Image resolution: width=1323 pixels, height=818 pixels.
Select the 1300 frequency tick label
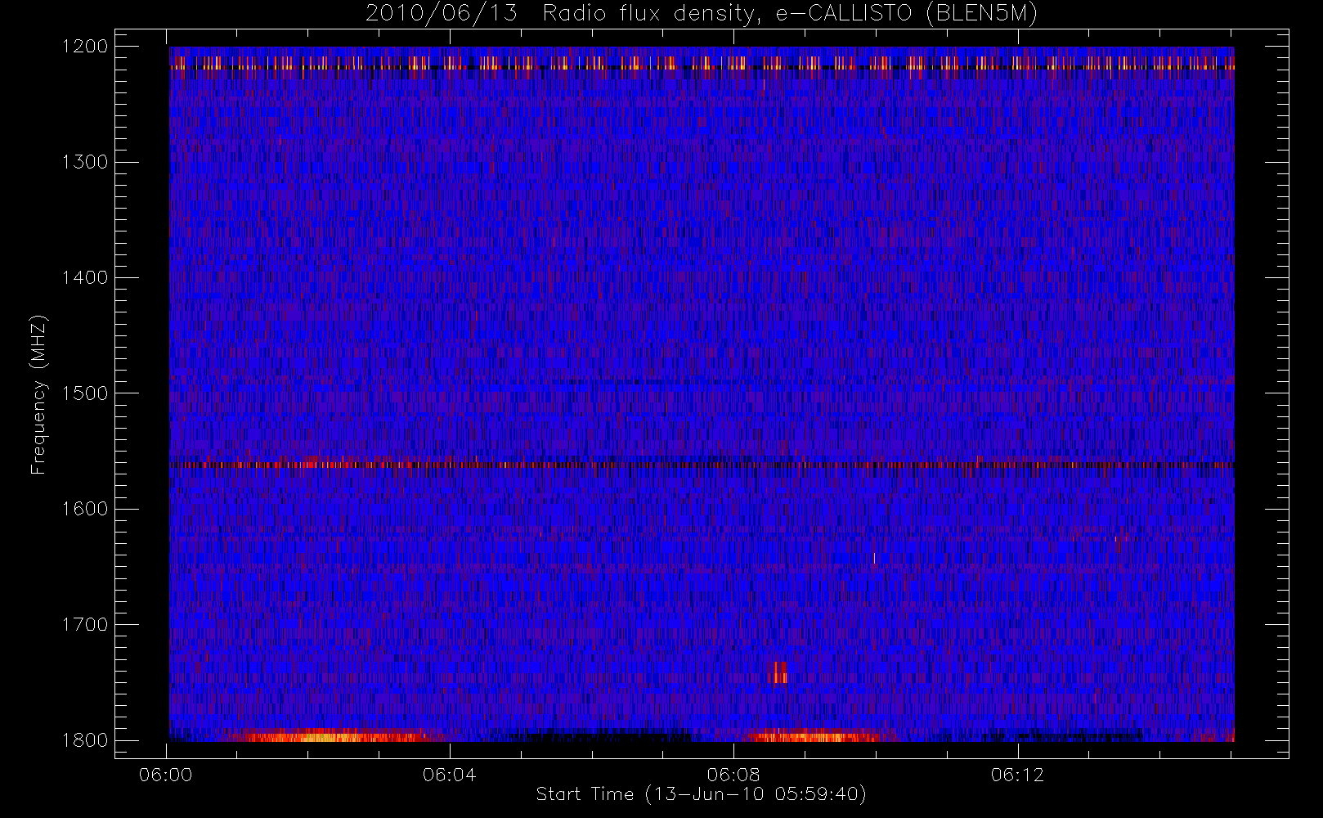pos(85,162)
